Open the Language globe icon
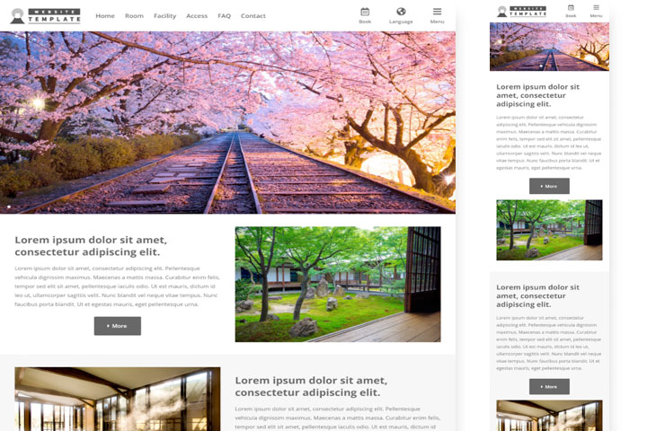 pyautogui.click(x=401, y=13)
